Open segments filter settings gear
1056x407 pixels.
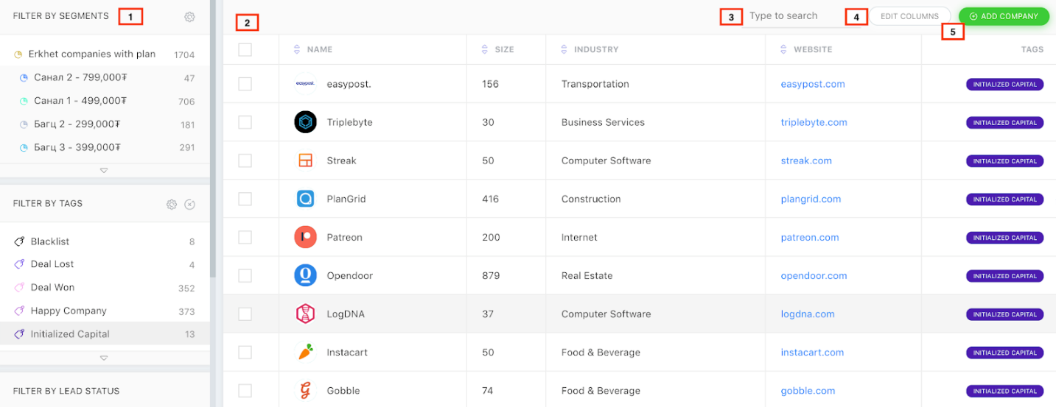point(189,17)
